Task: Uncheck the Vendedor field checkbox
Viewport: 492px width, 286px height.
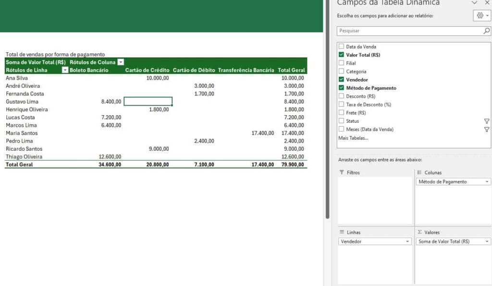Action: [x=341, y=80]
